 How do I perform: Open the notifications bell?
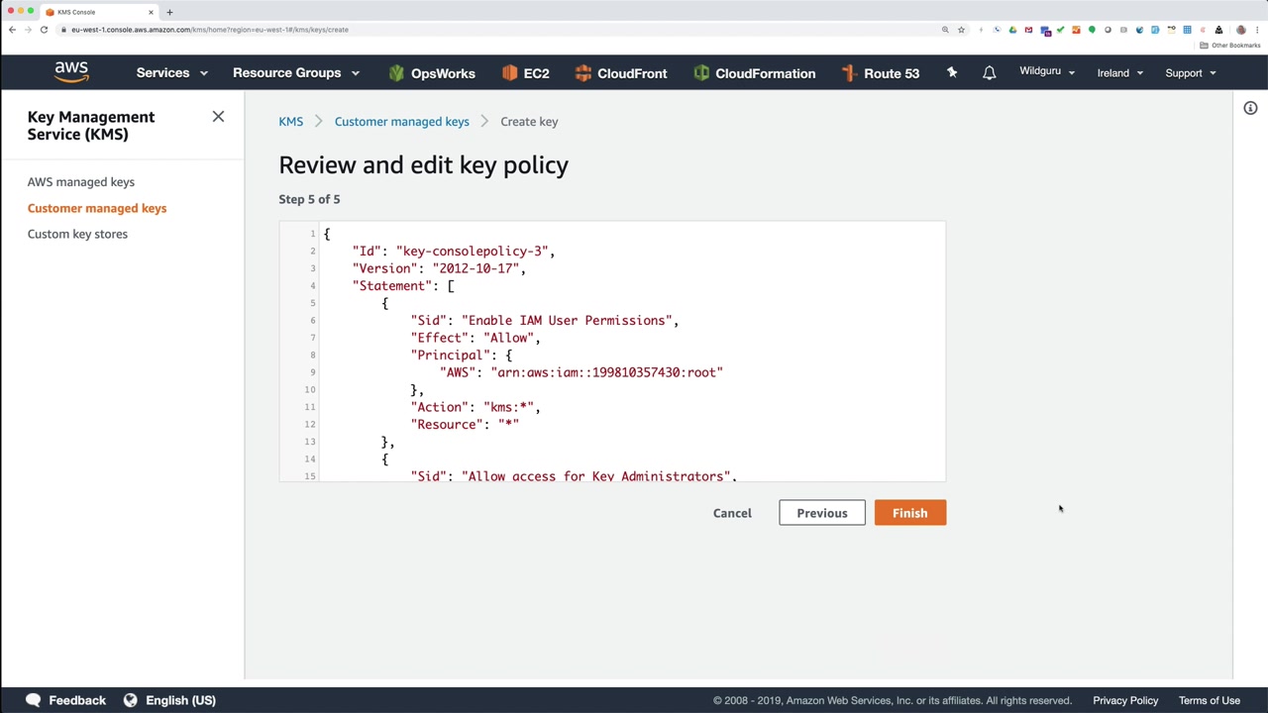[x=989, y=72]
